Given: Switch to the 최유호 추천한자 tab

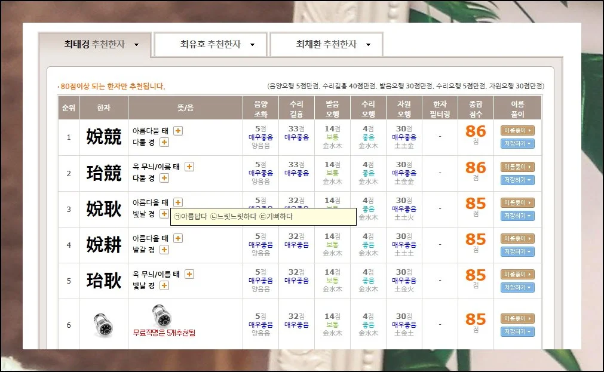Looking at the screenshot, I should pos(210,45).
